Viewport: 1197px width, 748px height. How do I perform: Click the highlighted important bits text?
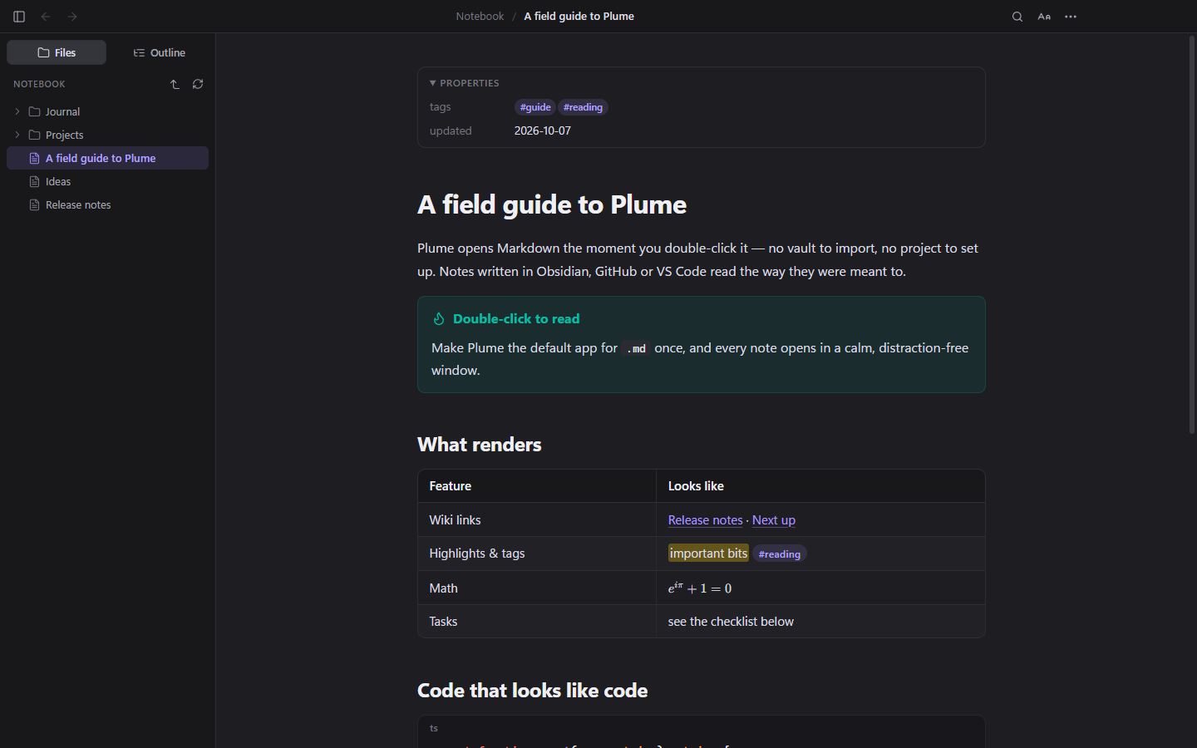pos(709,554)
